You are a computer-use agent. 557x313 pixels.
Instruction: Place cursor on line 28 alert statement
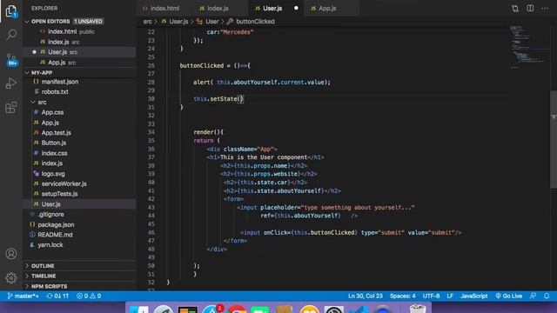[261, 83]
